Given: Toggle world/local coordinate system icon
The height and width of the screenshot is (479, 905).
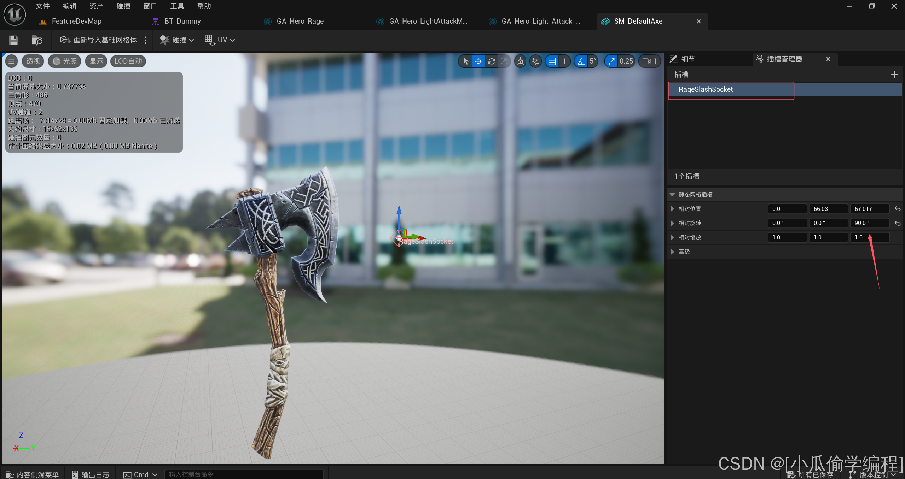Looking at the screenshot, I should tap(520, 61).
